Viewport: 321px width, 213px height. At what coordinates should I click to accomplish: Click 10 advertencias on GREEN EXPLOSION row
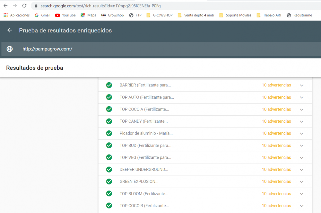pyautogui.click(x=276, y=182)
